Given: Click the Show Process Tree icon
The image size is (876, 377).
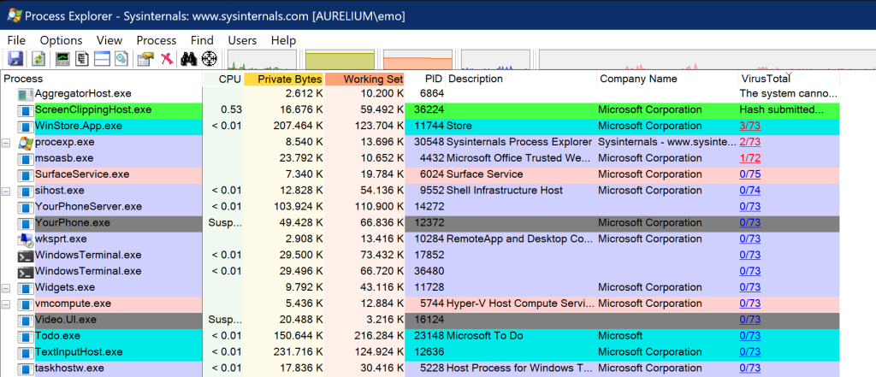Looking at the screenshot, I should (83, 58).
